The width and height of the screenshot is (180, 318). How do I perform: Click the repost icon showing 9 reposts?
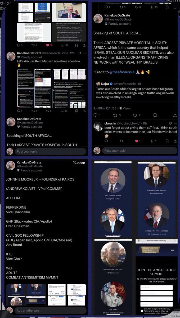[33, 45]
